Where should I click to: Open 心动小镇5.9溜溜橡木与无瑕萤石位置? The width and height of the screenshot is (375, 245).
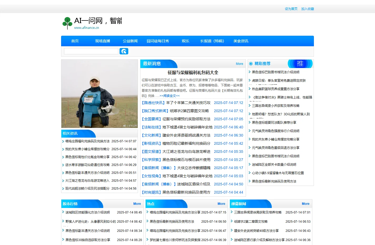(x=278, y=173)
